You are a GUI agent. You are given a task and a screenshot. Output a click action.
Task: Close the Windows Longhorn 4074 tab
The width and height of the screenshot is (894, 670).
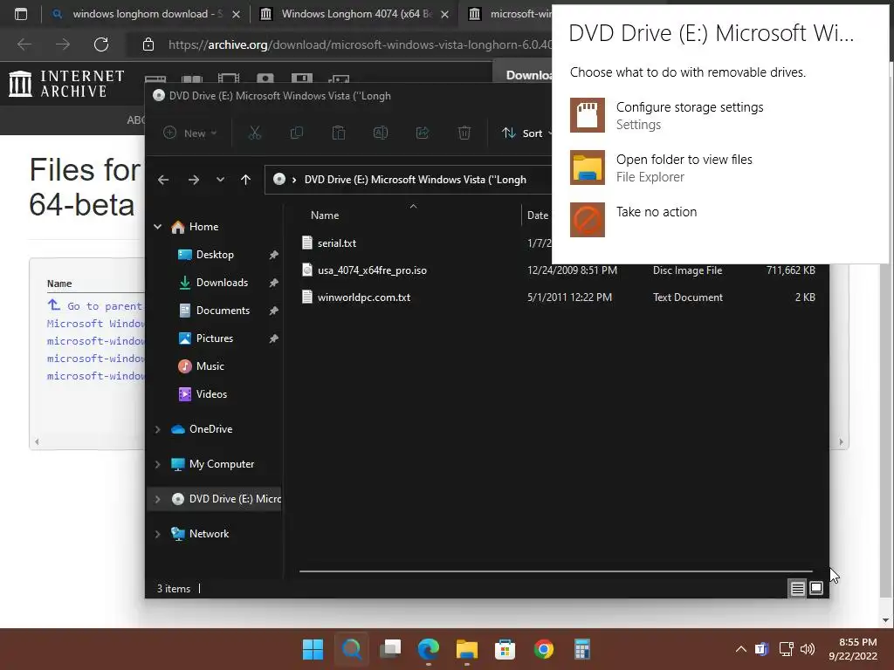click(444, 14)
